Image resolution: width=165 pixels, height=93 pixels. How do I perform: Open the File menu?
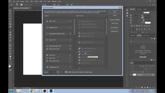[x=14, y=2]
